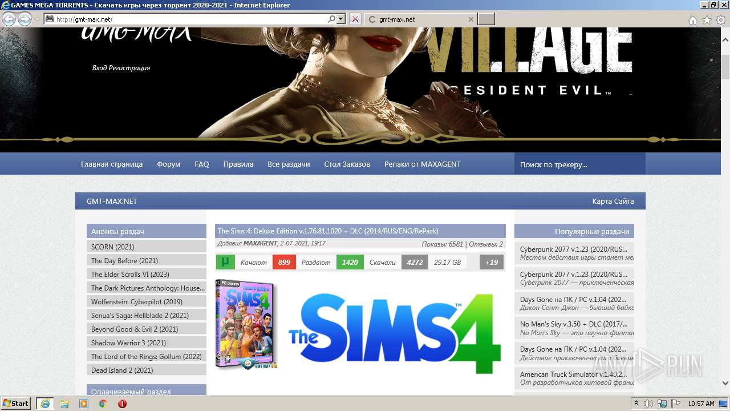Click the 10:57 AM taskbar clock
730x411 pixels.
pos(701,404)
